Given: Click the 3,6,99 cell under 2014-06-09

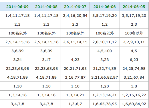Looking at the screenshot, I should [x=17, y=51].
